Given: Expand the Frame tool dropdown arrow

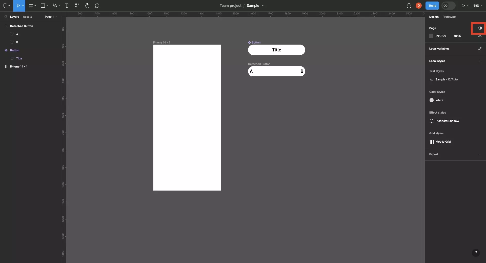Looking at the screenshot, I should 35,6.
